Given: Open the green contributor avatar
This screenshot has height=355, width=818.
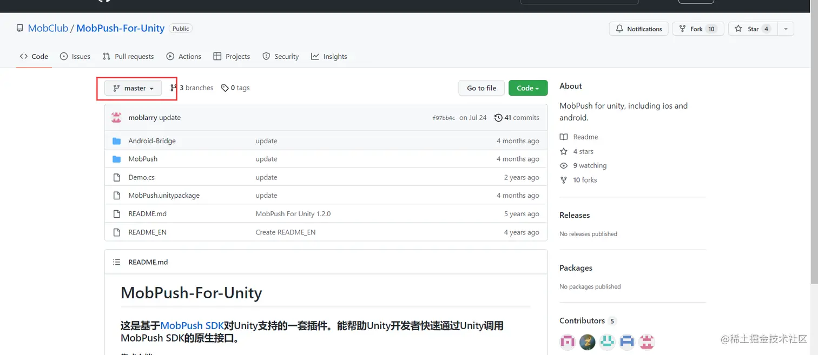Looking at the screenshot, I should click(x=608, y=341).
